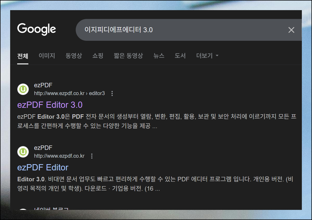Go to the 쇼핑 tab

[x=98, y=56]
